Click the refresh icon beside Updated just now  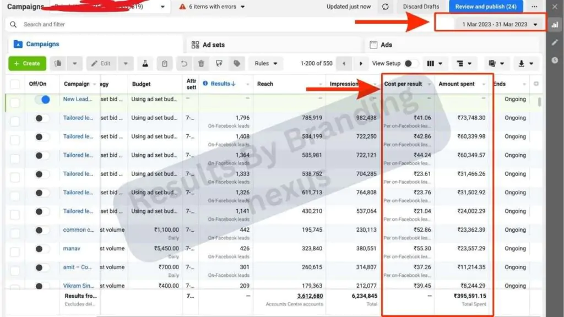pyautogui.click(x=386, y=7)
